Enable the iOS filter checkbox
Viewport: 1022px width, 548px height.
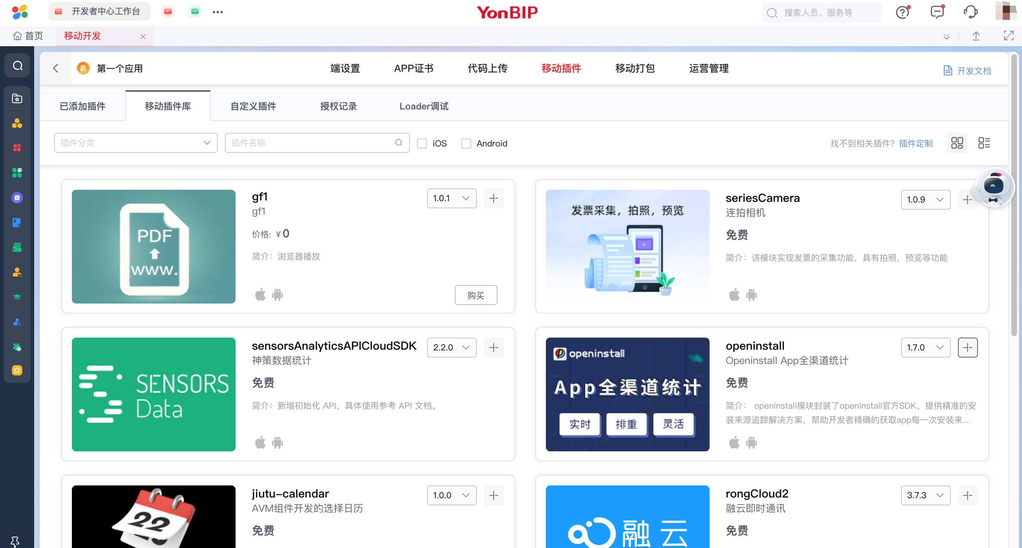[422, 144]
